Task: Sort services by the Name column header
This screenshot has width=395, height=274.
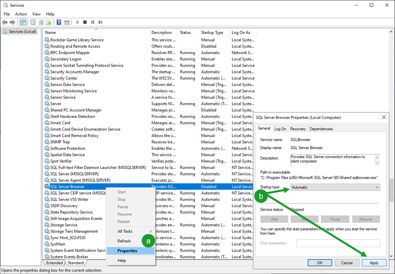Action: click(96, 32)
